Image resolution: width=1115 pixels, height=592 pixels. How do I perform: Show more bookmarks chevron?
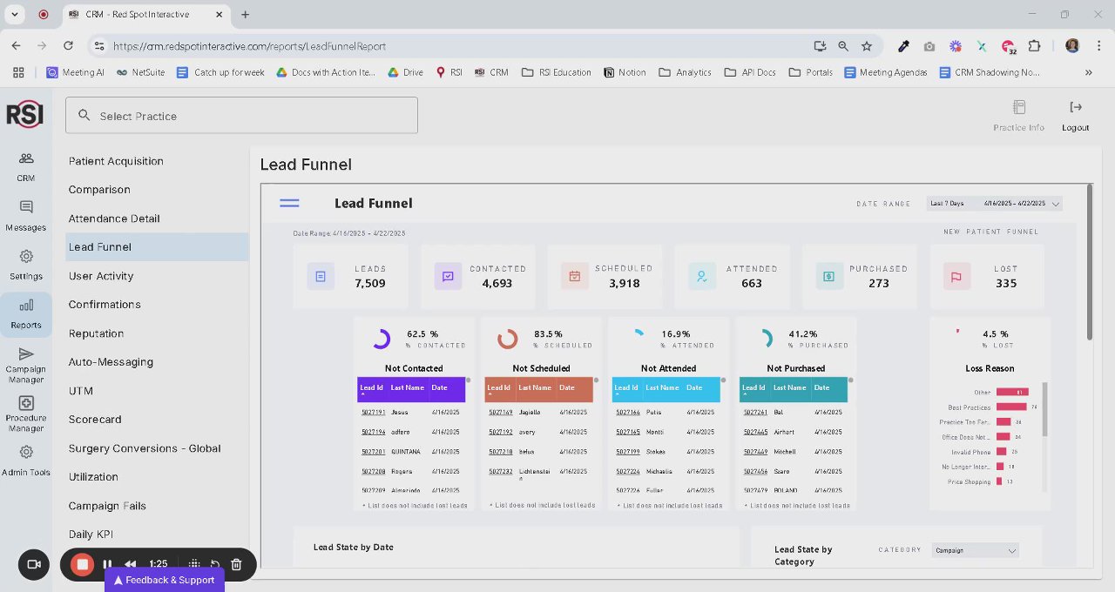pos(1089,72)
